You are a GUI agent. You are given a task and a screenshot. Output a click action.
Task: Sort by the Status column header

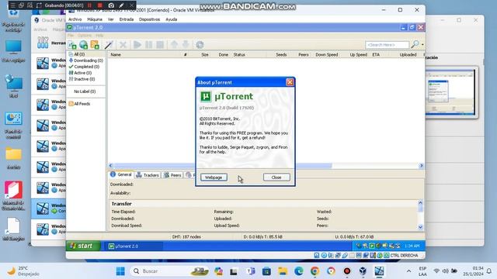point(239,55)
